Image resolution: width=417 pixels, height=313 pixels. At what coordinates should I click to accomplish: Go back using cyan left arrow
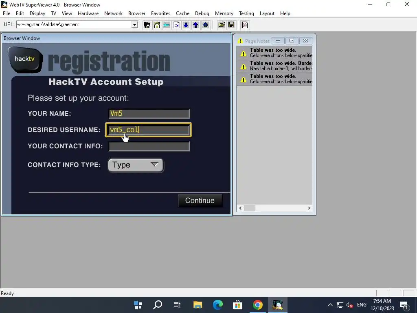pyautogui.click(x=167, y=25)
